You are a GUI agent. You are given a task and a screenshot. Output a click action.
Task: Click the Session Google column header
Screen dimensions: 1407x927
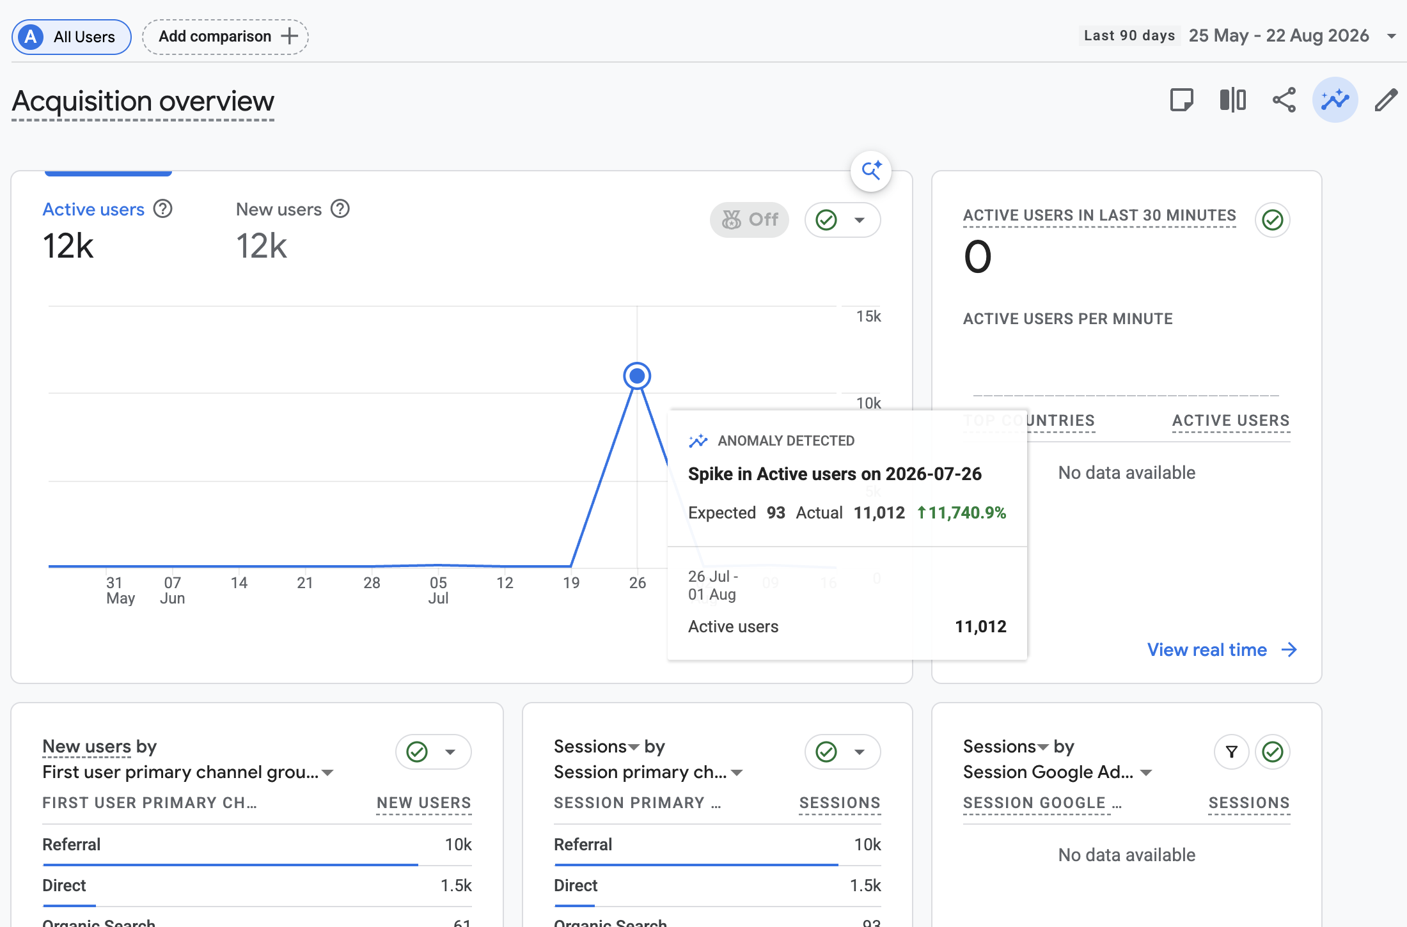click(x=1042, y=803)
